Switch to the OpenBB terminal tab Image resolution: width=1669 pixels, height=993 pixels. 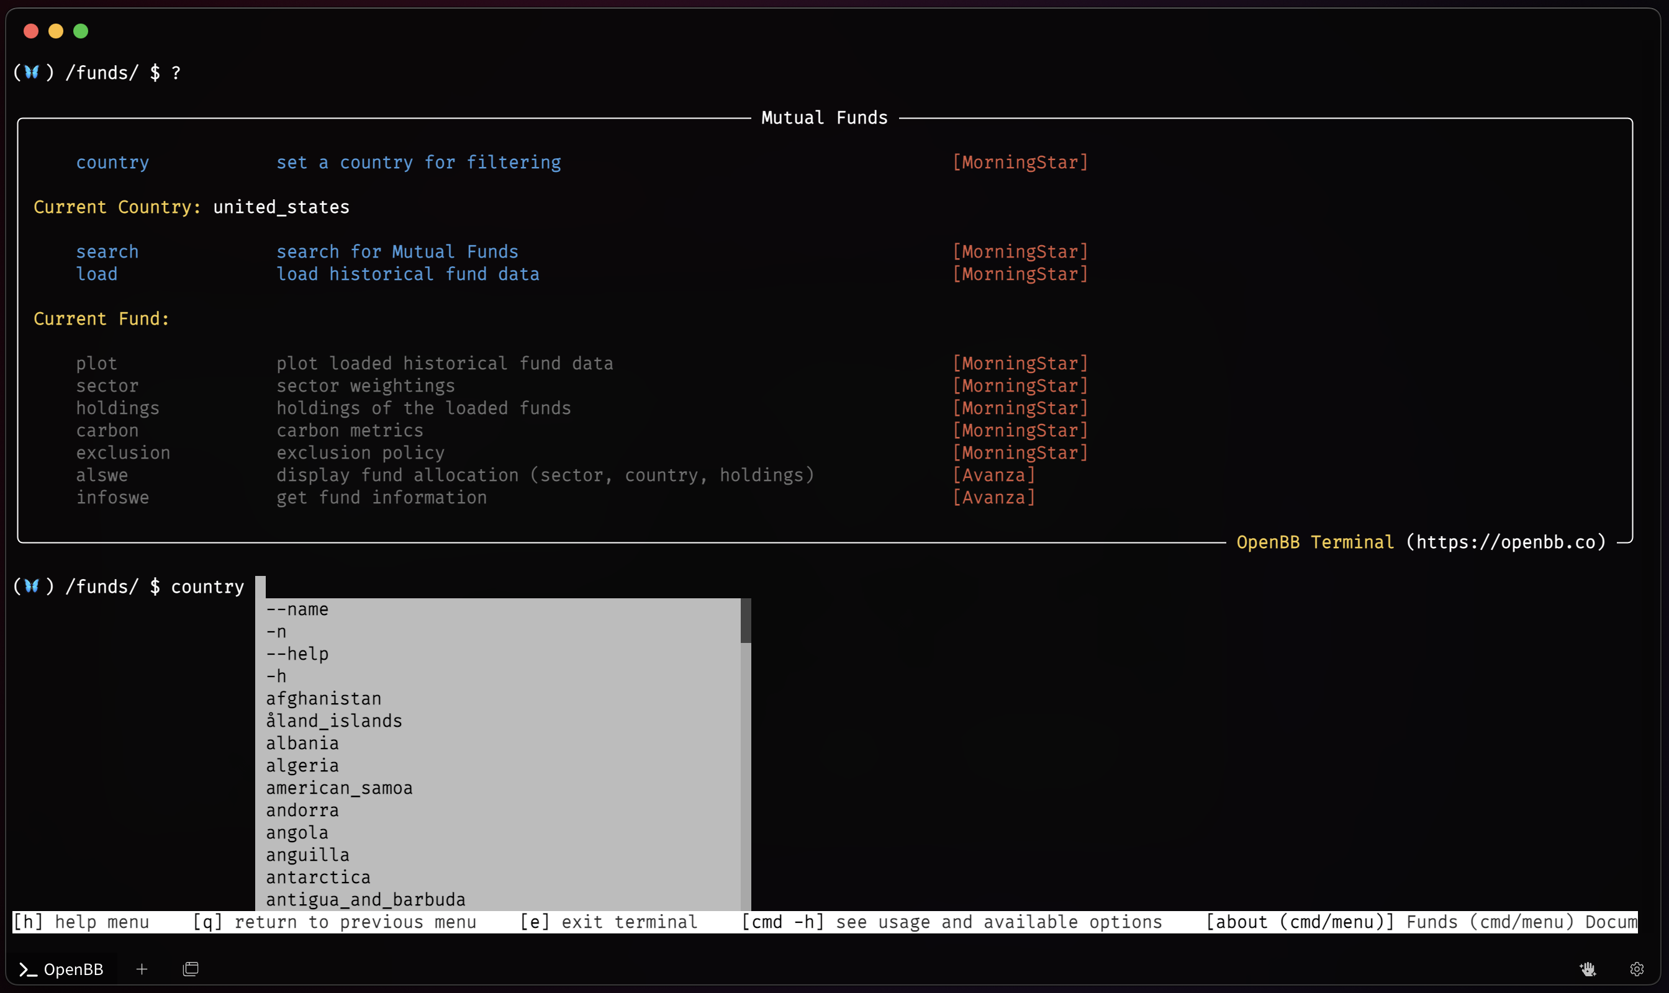61,969
